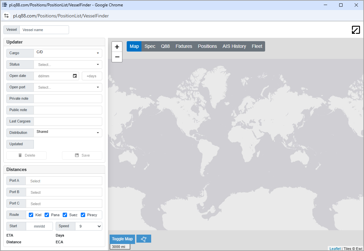Open the Leaflet attribution link

(335, 248)
